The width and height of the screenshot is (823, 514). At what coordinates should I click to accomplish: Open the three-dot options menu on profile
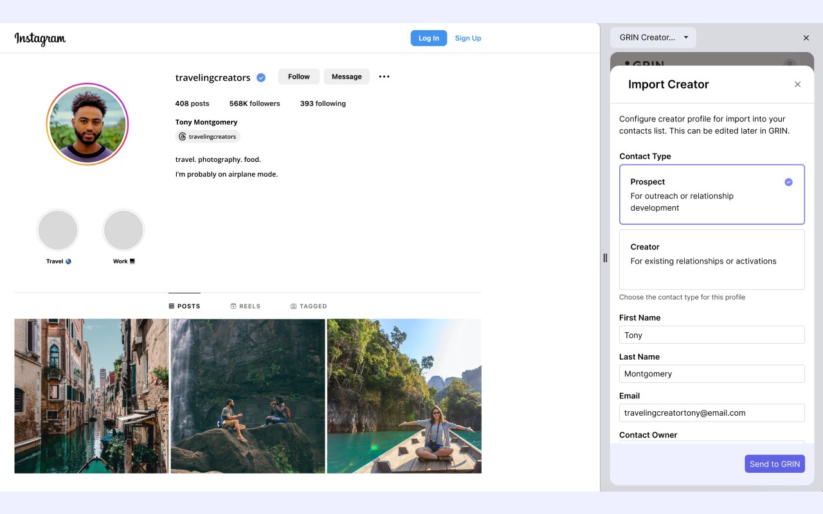[384, 76]
